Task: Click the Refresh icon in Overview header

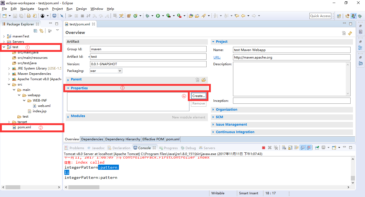Action: click(350, 33)
